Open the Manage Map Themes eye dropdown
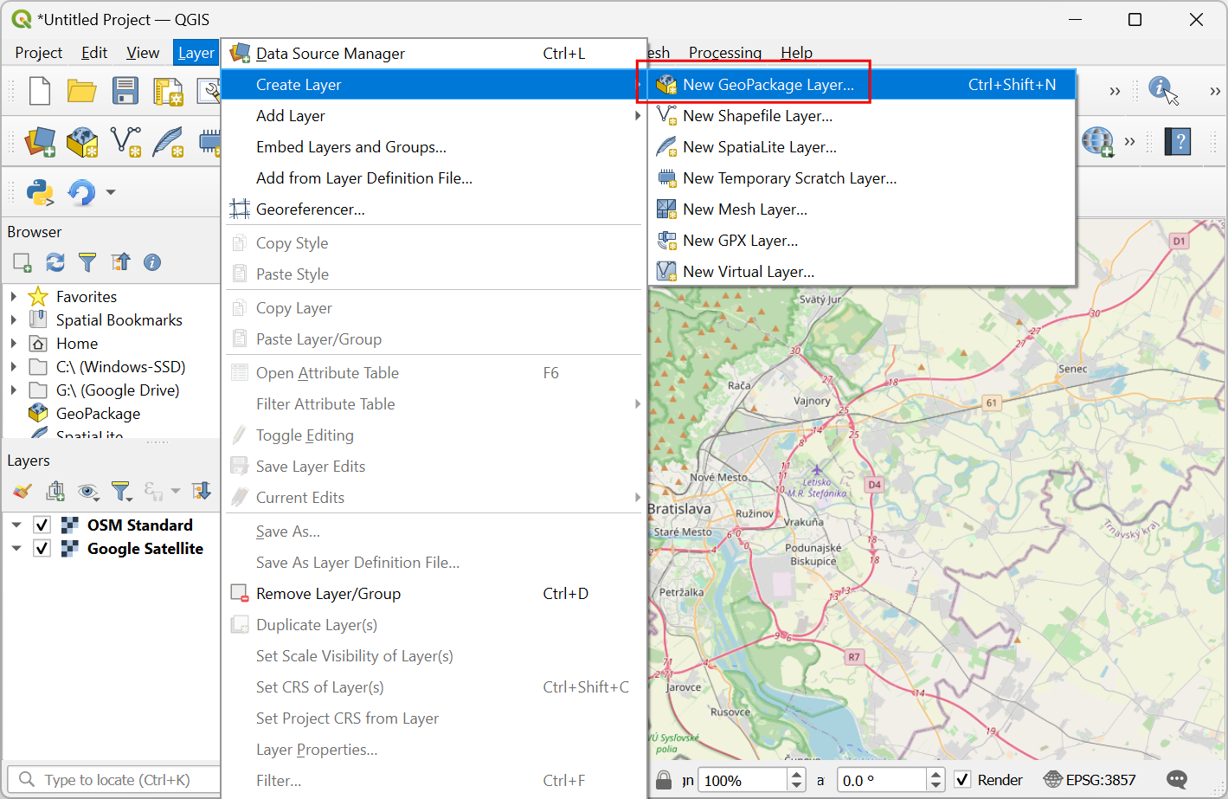Image resolution: width=1228 pixels, height=799 pixels. click(x=88, y=493)
